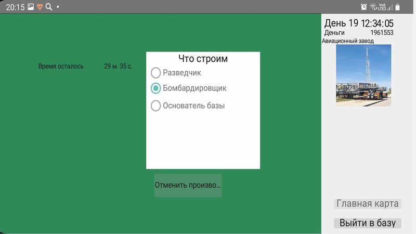Image resolution: width=416 pixels, height=234 pixels.
Task: Open Главная карта
Action: 368,204
